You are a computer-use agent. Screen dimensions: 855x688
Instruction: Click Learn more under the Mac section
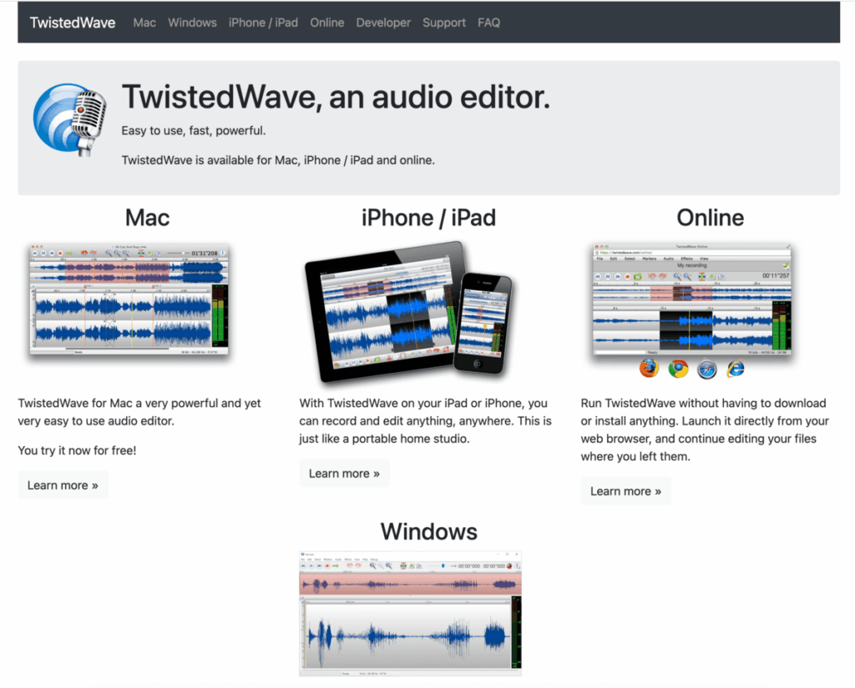[63, 485]
